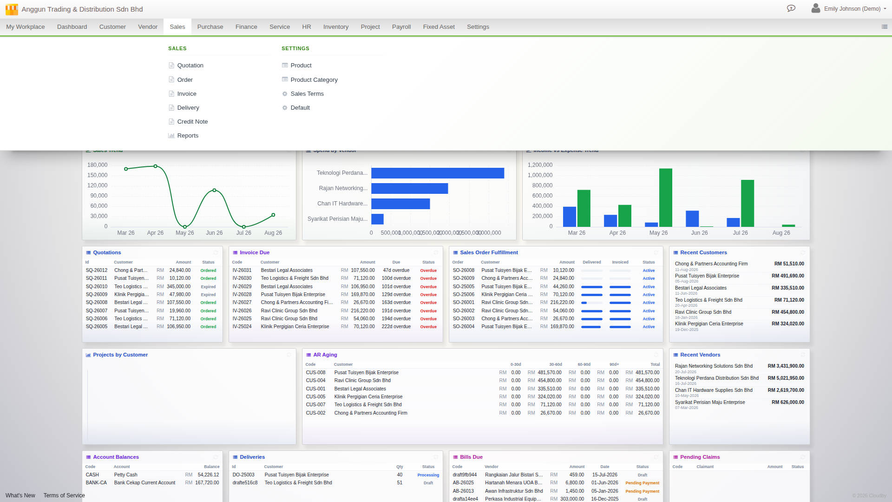The image size is (892, 502).
Task: Click the gear icon beside Sales Terms
Action: (x=285, y=94)
